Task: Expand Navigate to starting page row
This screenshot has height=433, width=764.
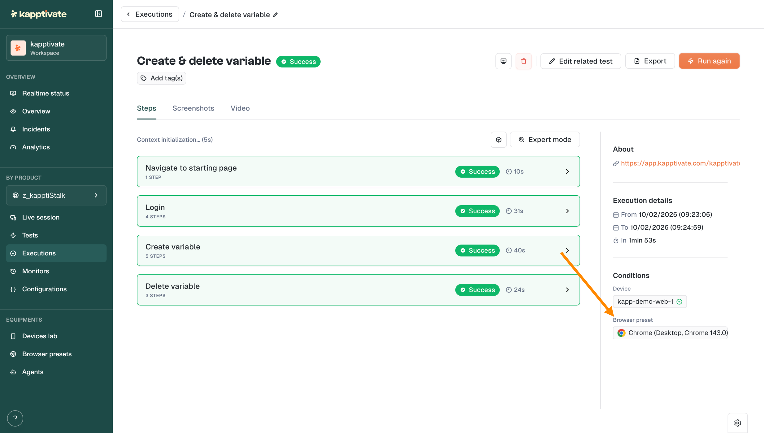Action: point(567,172)
